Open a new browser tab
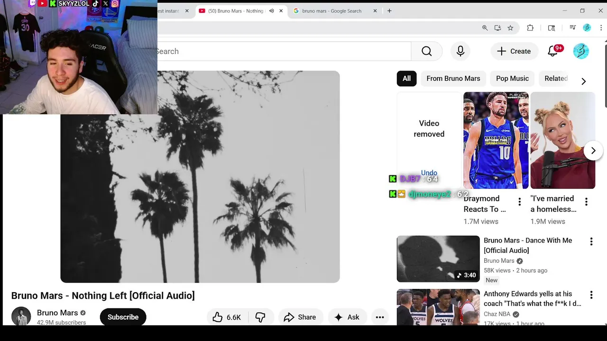607x341 pixels. (x=389, y=11)
